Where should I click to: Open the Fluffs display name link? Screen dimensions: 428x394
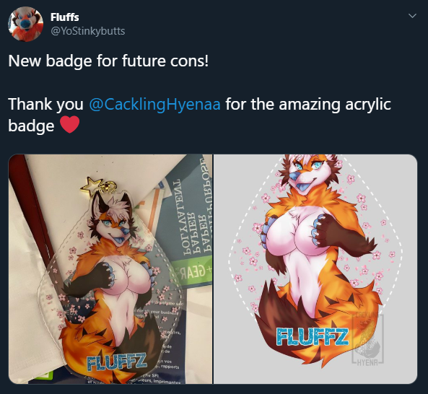point(65,17)
